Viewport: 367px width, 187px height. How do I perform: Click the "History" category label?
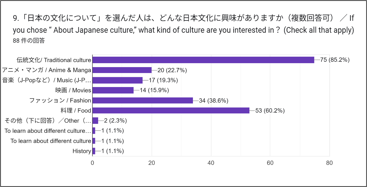pos(82,151)
